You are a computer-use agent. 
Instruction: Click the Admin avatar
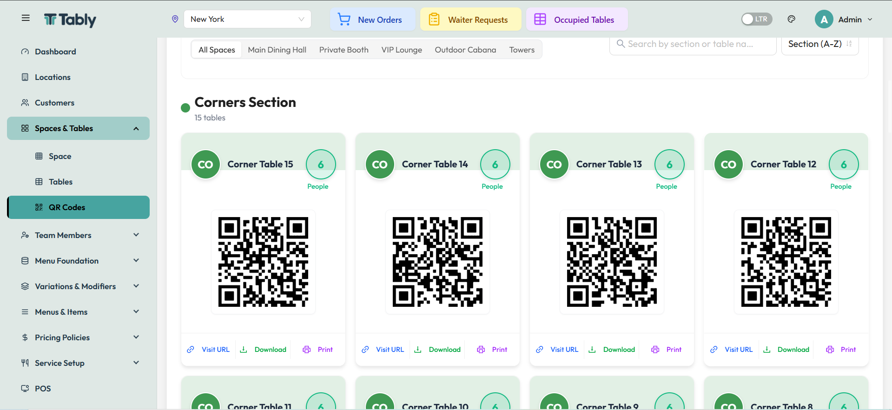pos(824,20)
